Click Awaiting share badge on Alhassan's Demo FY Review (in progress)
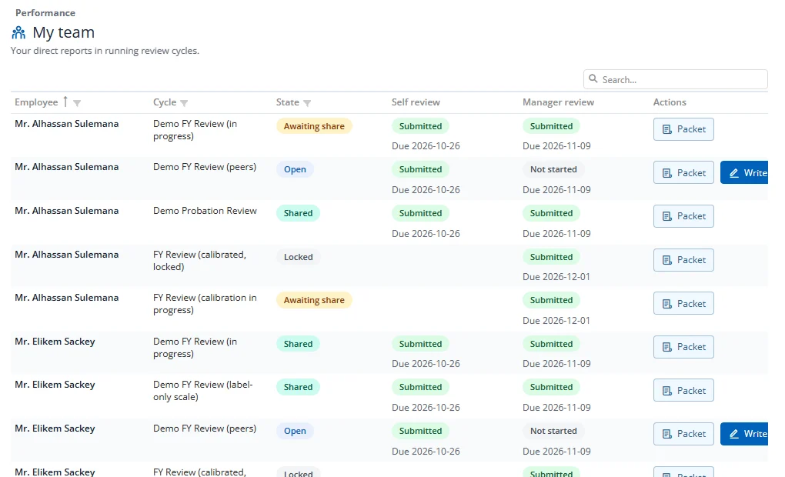Image resolution: width=785 pixels, height=477 pixels. click(x=314, y=126)
